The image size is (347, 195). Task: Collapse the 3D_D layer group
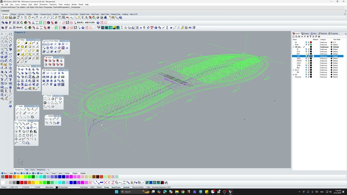pos(294,70)
